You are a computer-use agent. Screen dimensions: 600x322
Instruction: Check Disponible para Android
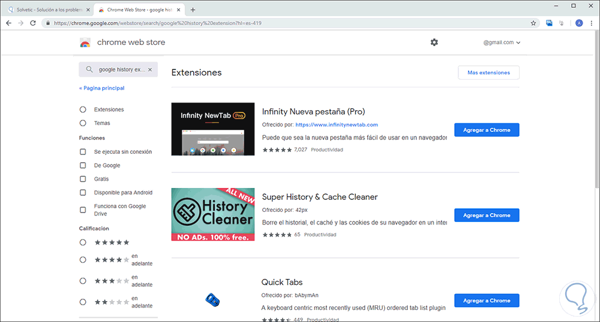pos(83,193)
